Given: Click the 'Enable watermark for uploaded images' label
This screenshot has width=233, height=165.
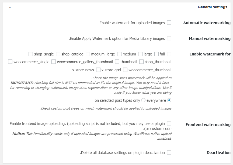Looking at the screenshot, I should (132, 23).
